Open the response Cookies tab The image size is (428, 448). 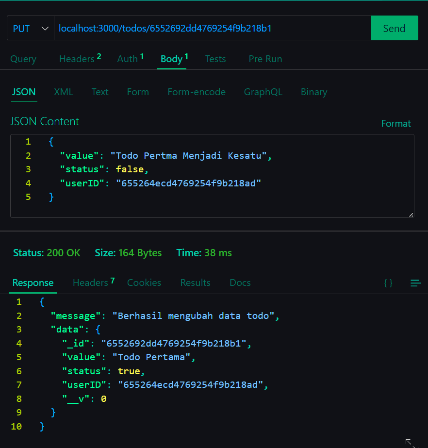coord(144,282)
